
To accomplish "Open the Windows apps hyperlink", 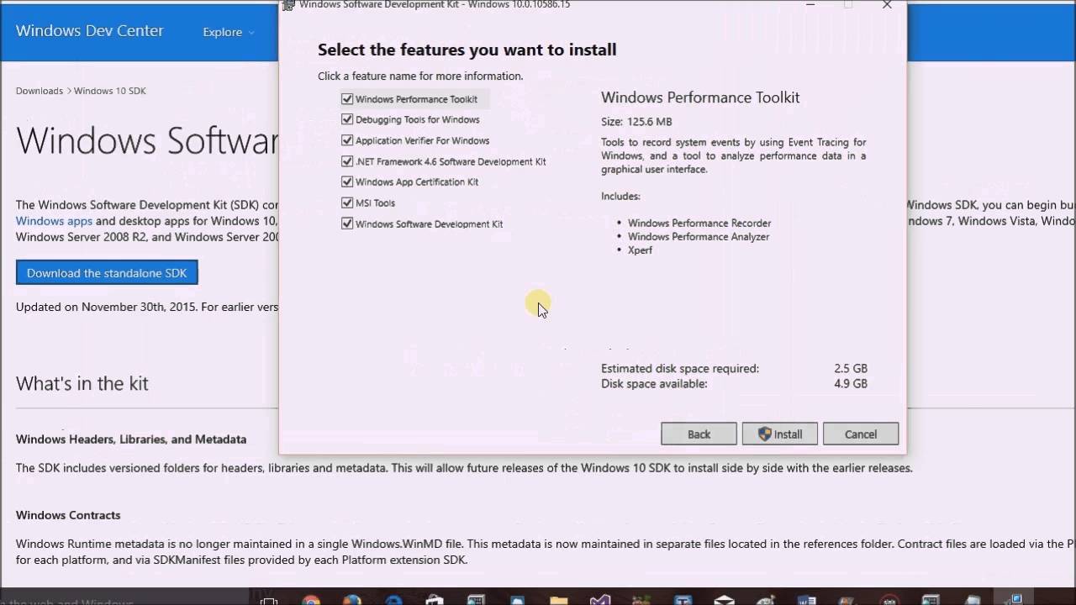I will pyautogui.click(x=54, y=221).
